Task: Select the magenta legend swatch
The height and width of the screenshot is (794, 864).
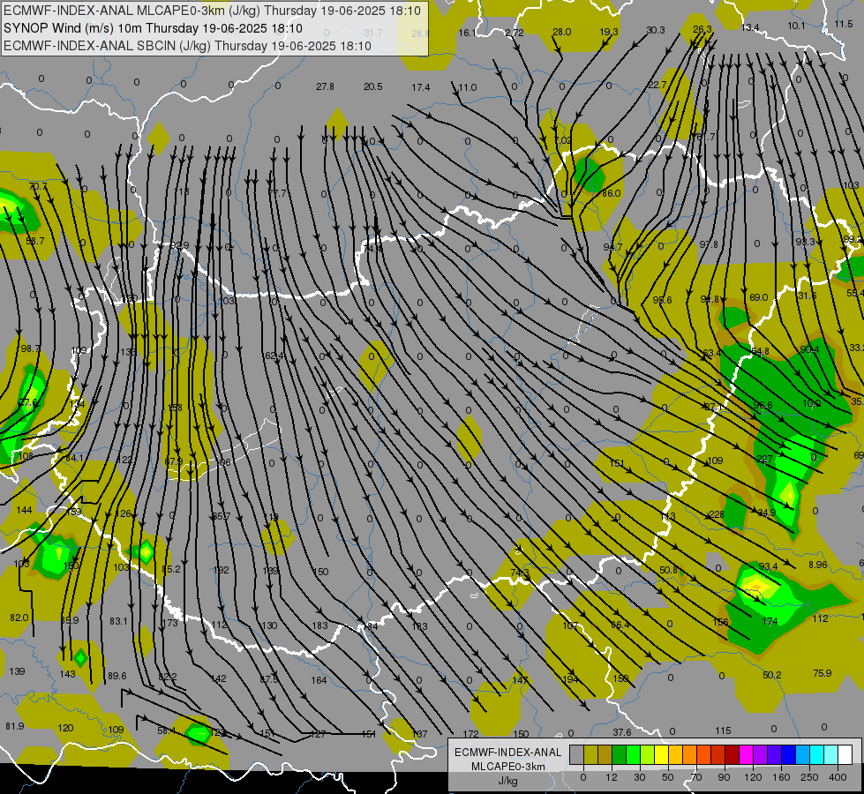Action: (746, 754)
